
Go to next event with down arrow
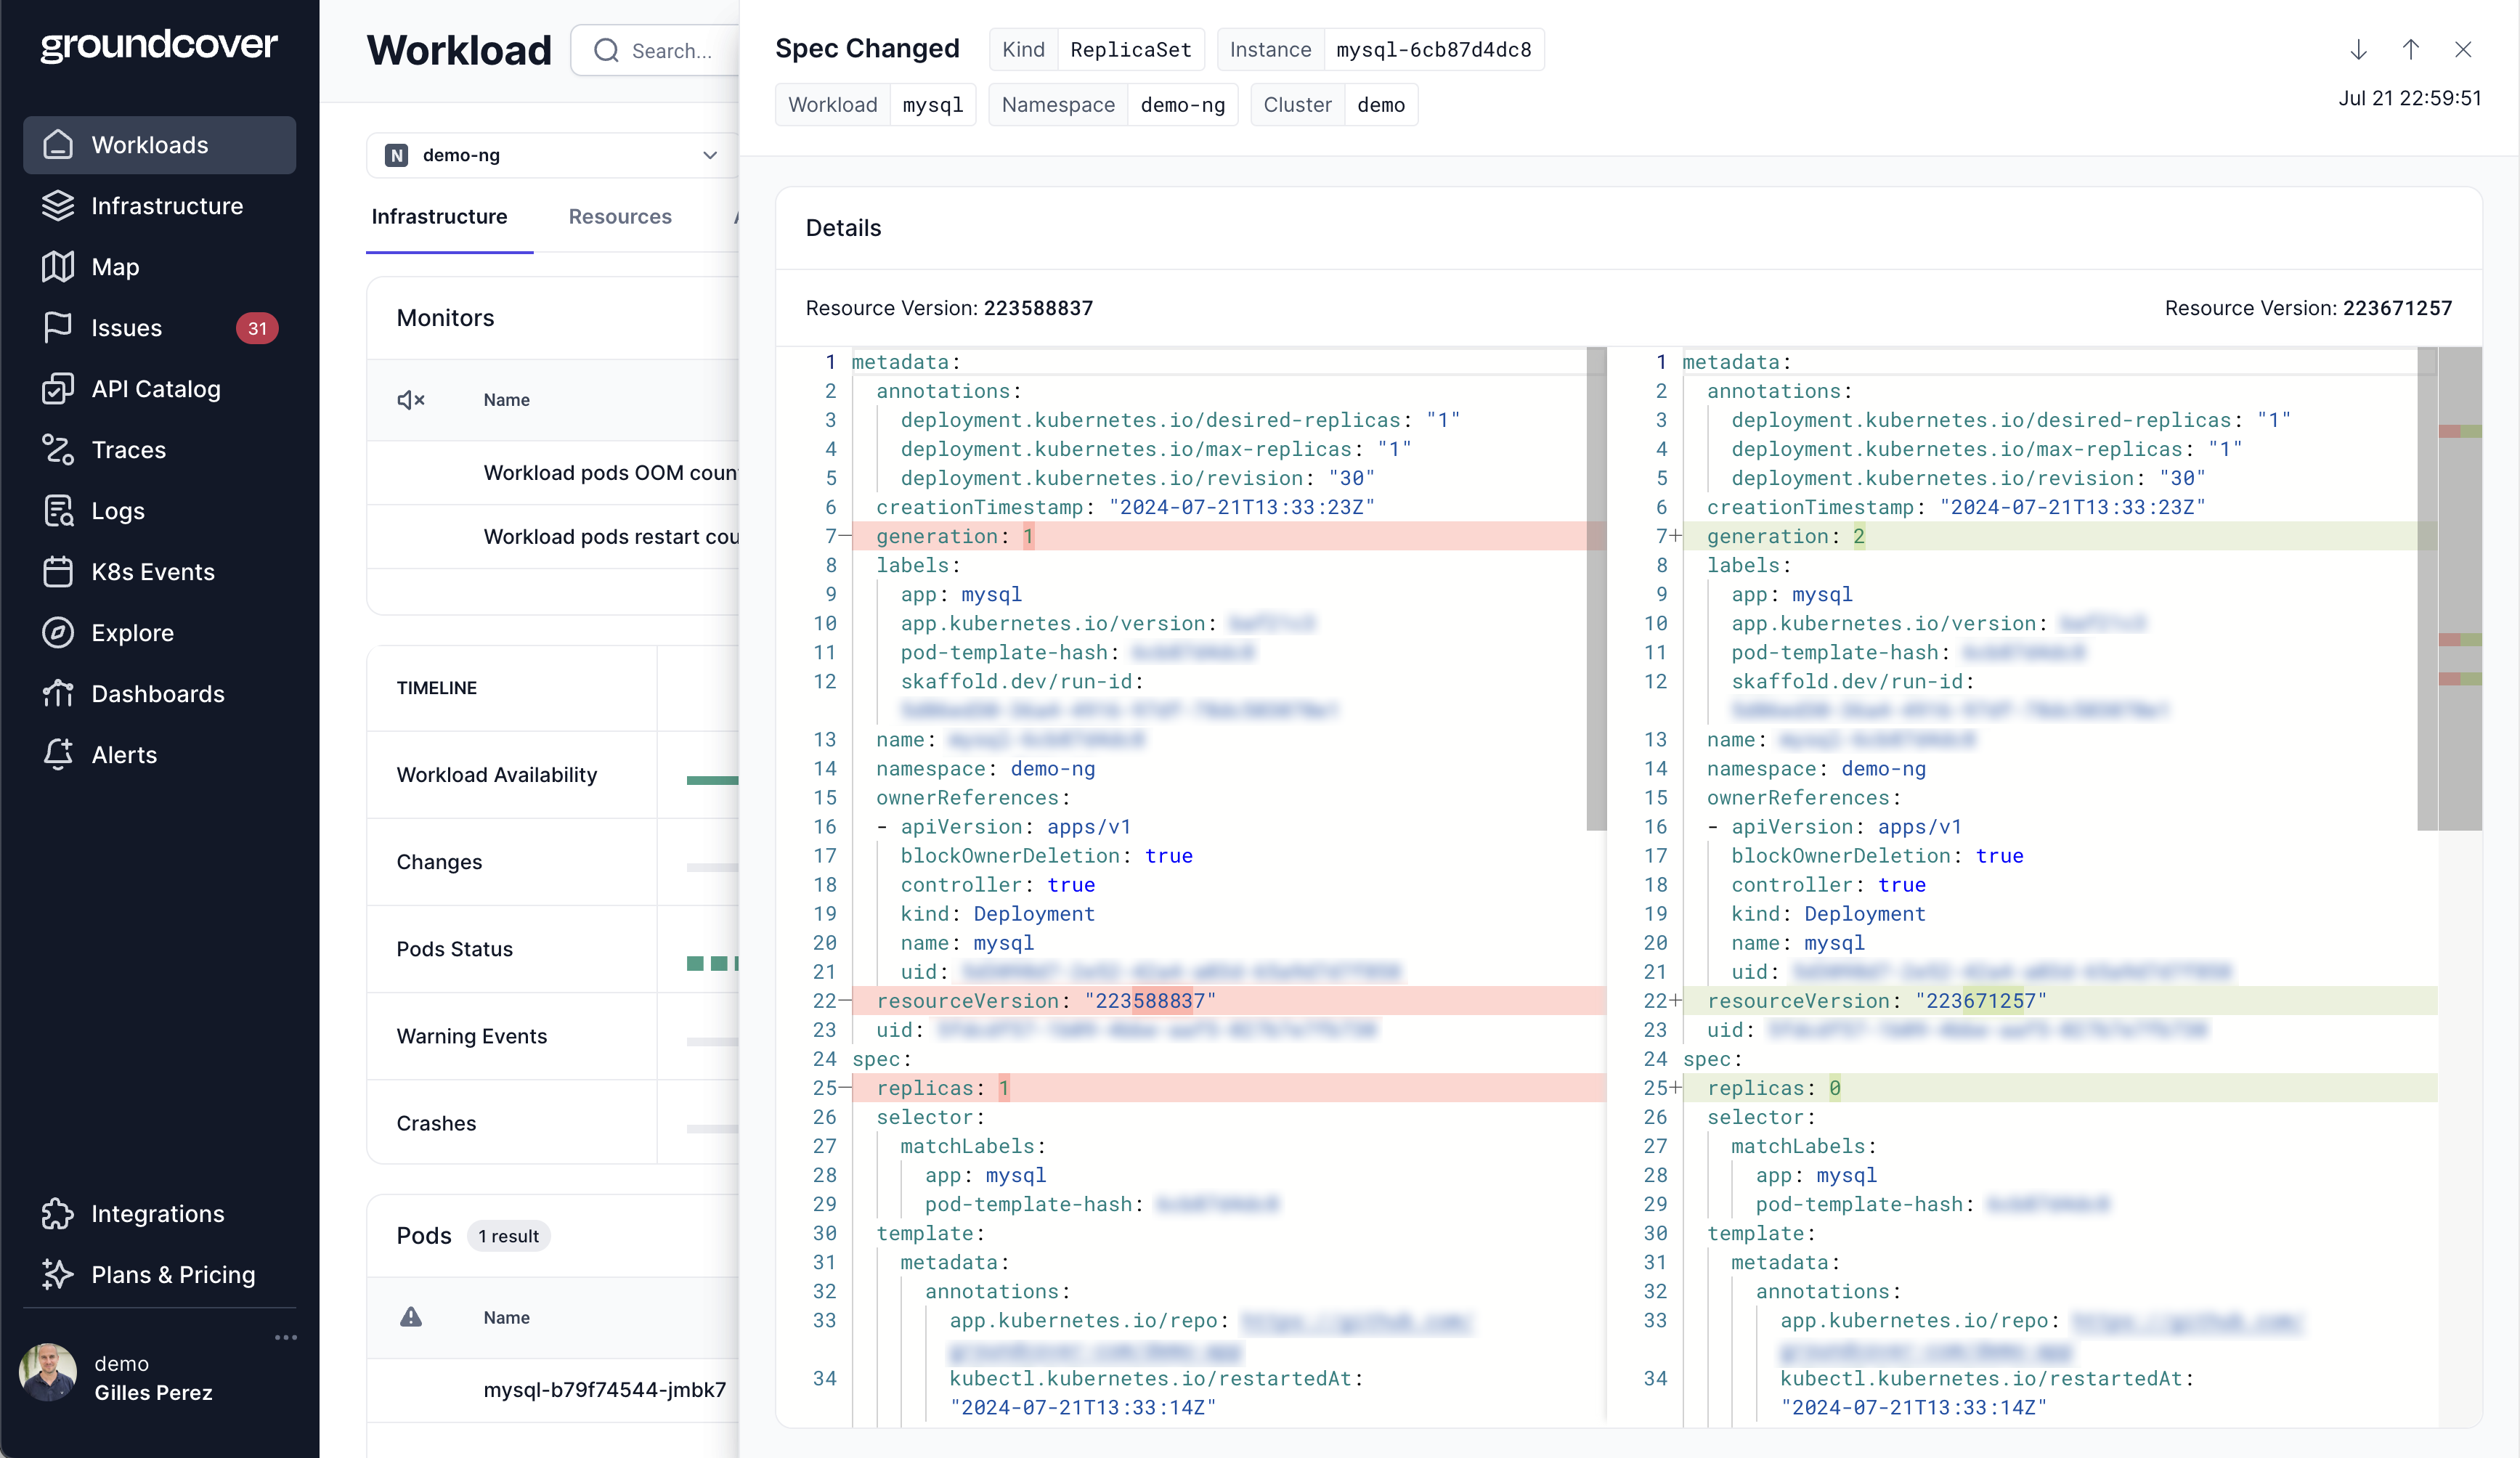pyautogui.click(x=2358, y=50)
